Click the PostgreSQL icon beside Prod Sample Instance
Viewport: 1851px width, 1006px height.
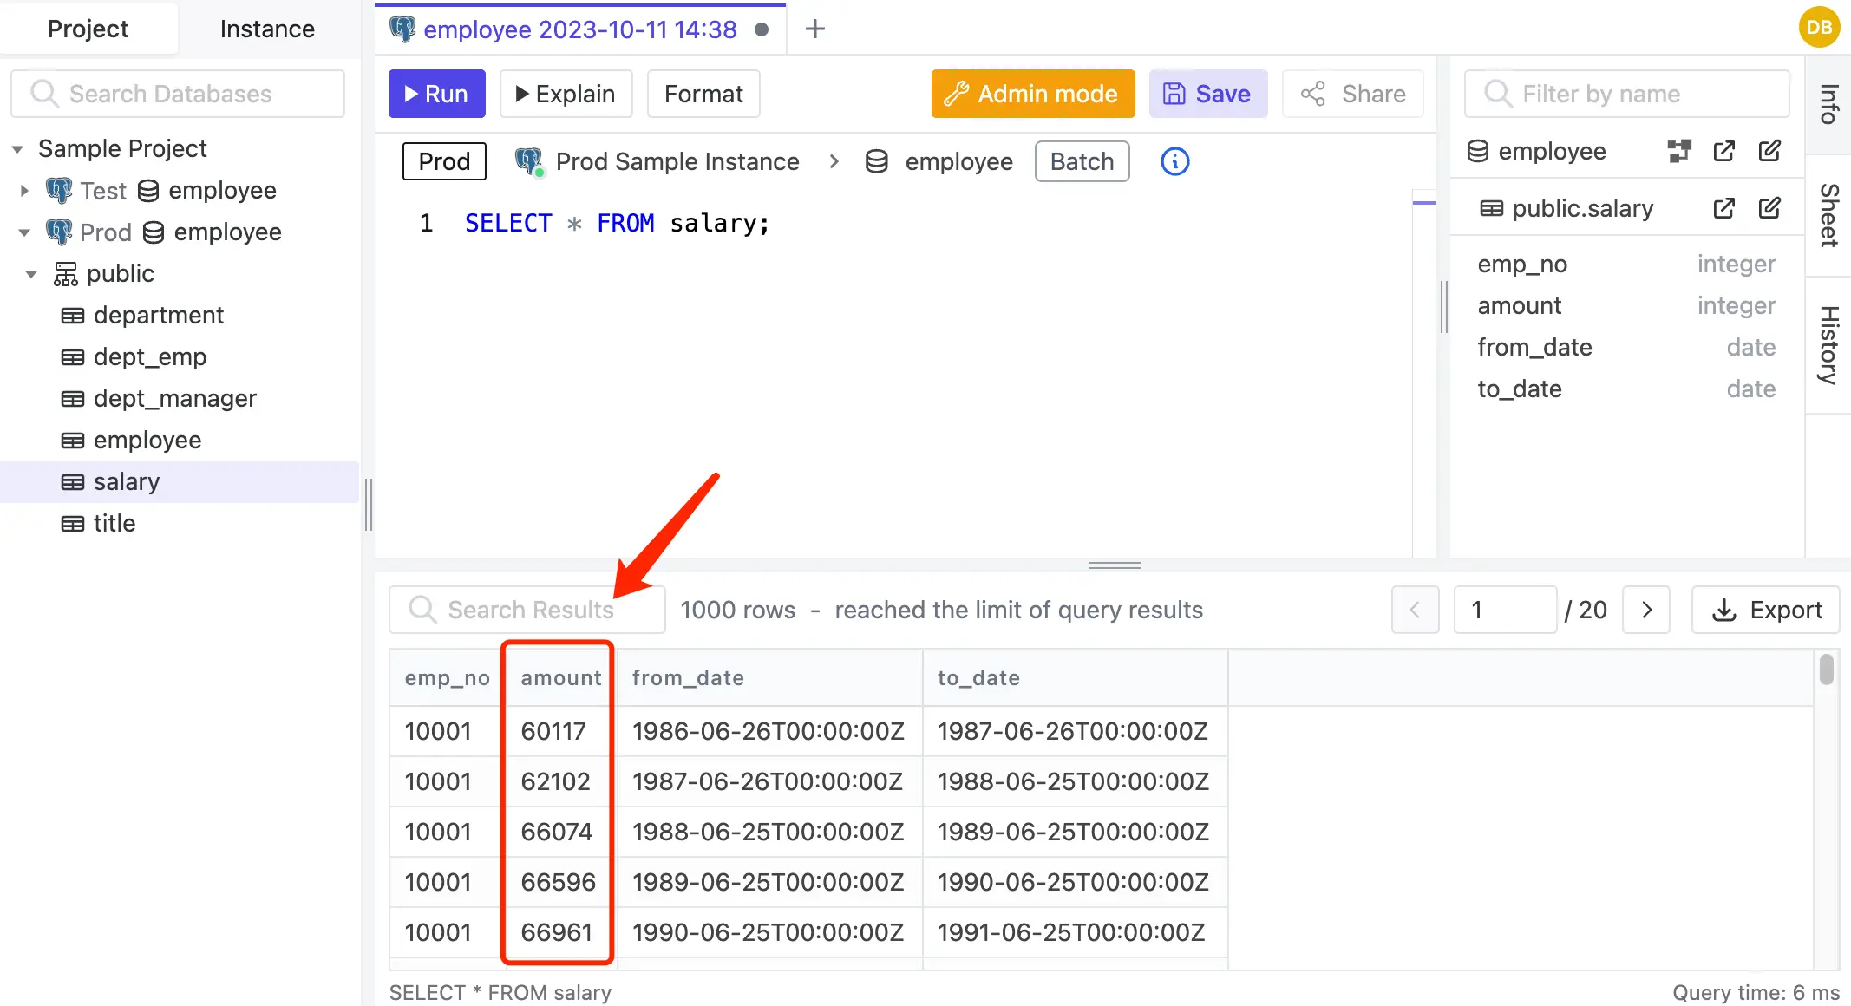529,160
